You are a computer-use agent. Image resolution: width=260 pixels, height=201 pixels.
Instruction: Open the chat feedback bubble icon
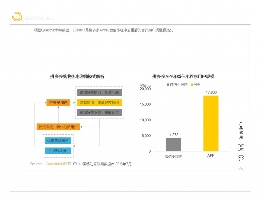[x=241, y=158]
